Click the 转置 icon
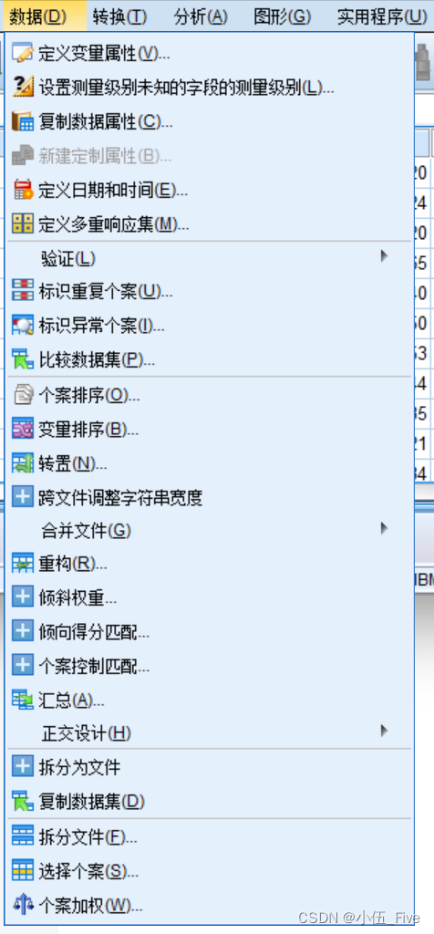Image resolution: width=434 pixels, height=934 pixels. [23, 462]
